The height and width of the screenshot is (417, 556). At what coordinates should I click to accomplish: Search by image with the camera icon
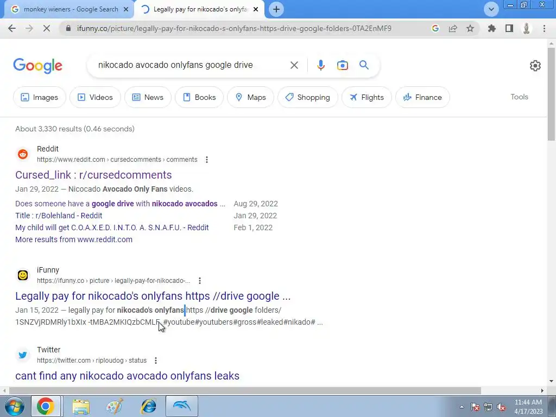click(342, 65)
